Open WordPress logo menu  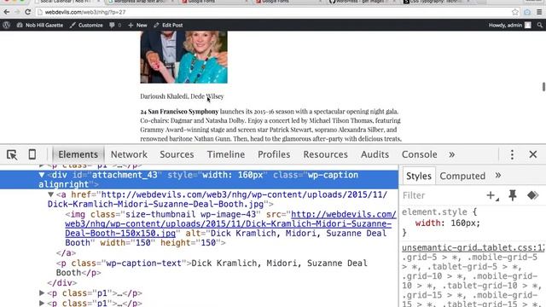coord(6,25)
